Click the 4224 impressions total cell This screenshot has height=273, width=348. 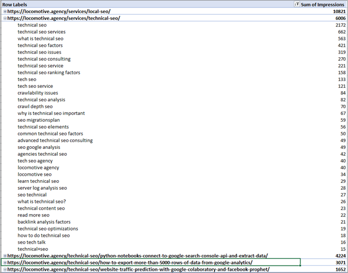tap(337, 256)
